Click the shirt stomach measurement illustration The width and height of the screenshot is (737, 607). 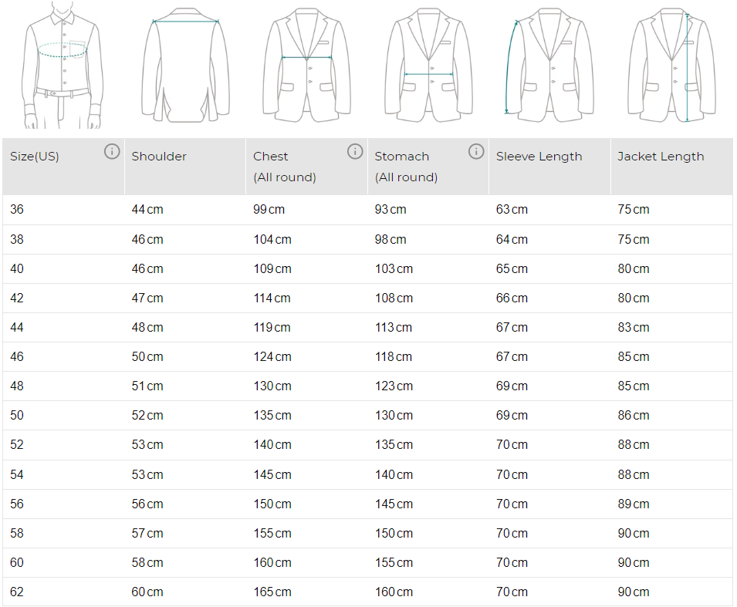[x=63, y=65]
